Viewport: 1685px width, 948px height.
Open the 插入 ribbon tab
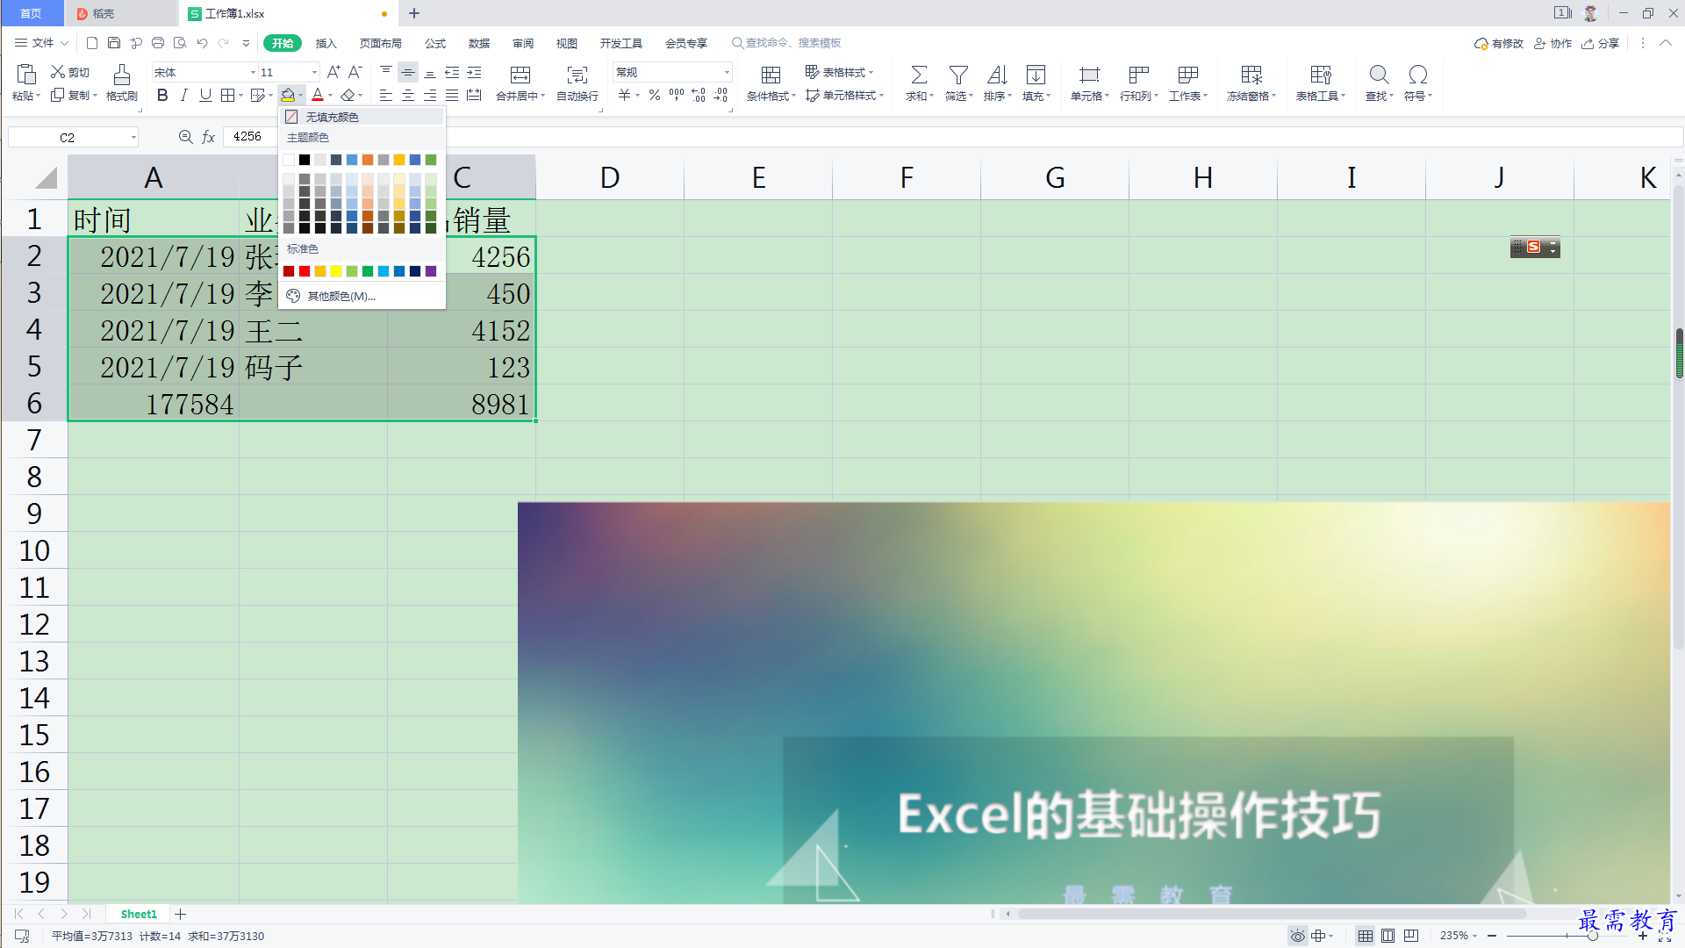[x=326, y=43]
